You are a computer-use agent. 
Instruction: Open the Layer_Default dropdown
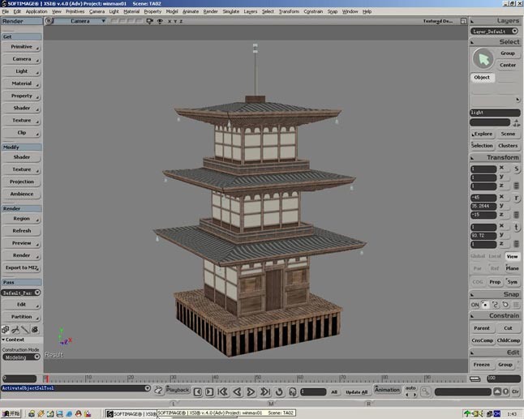pyautogui.click(x=494, y=32)
